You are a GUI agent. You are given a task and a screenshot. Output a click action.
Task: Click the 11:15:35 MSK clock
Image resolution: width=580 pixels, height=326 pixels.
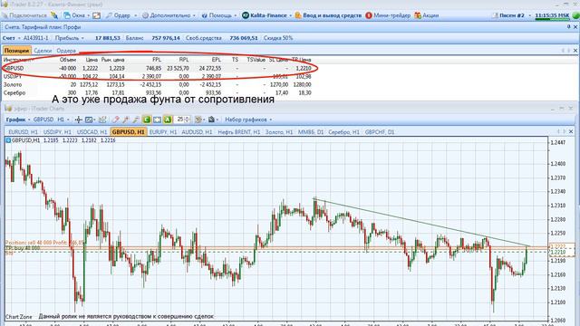click(552, 15)
